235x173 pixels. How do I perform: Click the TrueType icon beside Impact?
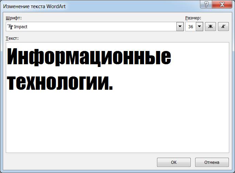click(10, 27)
